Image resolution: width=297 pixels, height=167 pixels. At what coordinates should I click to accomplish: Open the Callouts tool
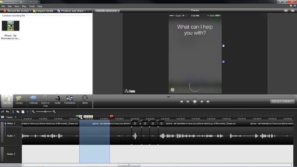[33, 100]
